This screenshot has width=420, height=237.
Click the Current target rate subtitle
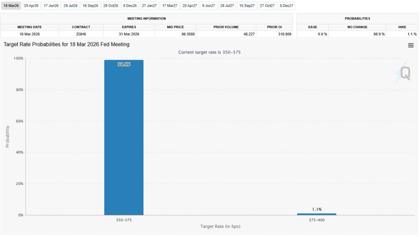[x=209, y=52]
